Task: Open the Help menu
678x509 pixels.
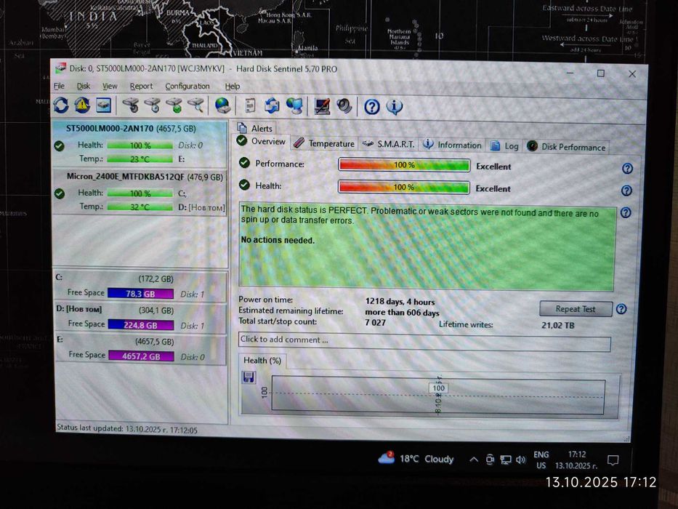Action: 233,86
